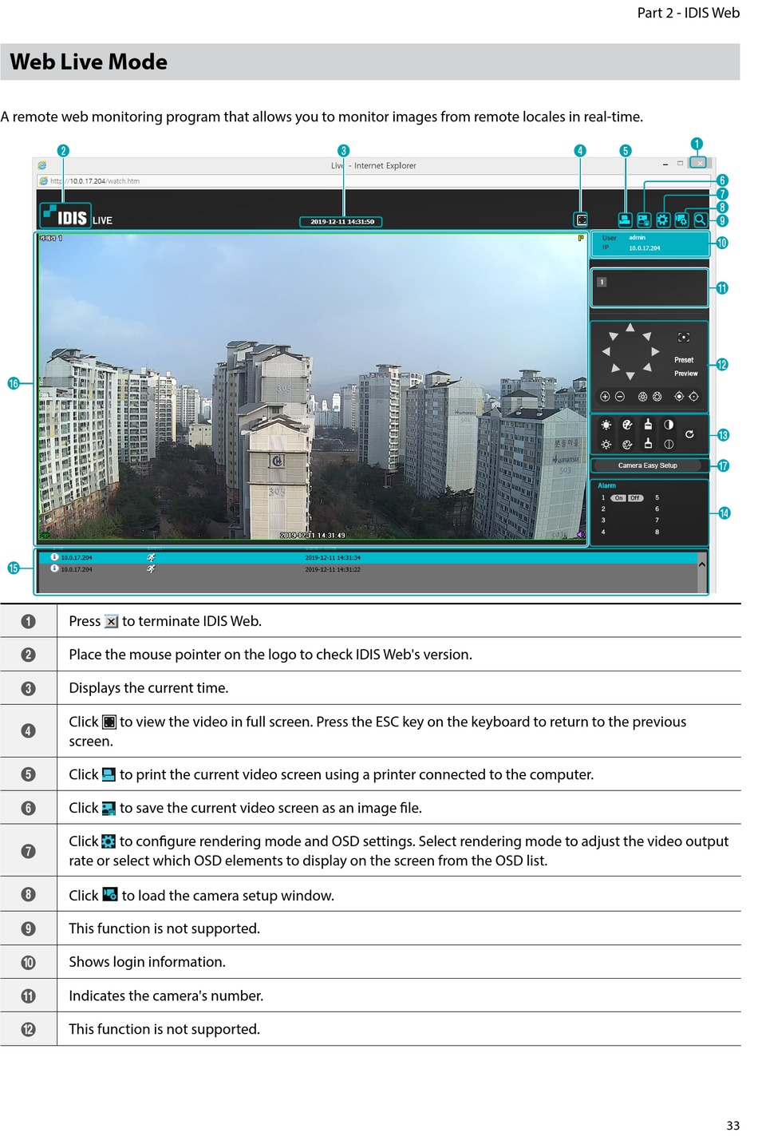Minimize the Internet Explorer window
The width and height of the screenshot is (758, 1136).
665,164
